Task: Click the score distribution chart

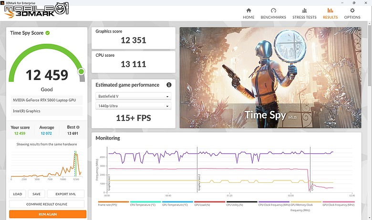Action: [47, 165]
